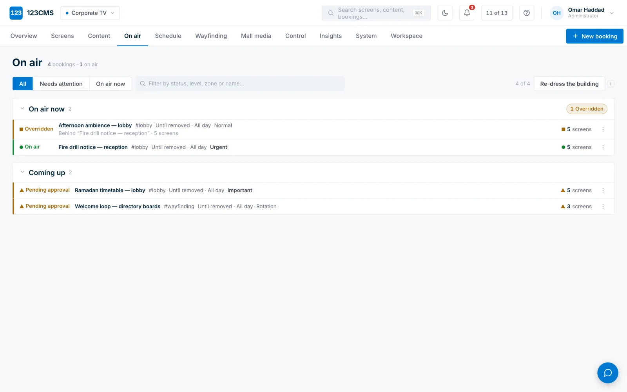Image resolution: width=627 pixels, height=392 pixels.
Task: Click the search magnifier icon in top bar
Action: click(x=331, y=13)
